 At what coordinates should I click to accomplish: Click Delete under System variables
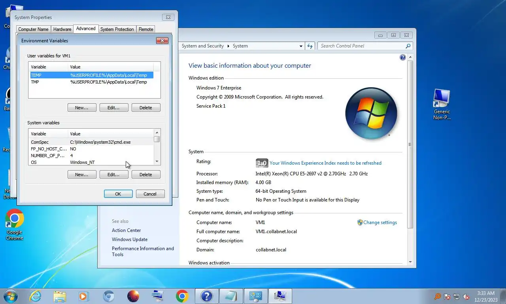click(145, 175)
